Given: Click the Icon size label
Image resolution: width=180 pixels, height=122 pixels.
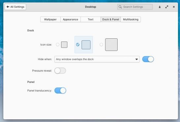Looking at the screenshot, I should pos(46,45).
